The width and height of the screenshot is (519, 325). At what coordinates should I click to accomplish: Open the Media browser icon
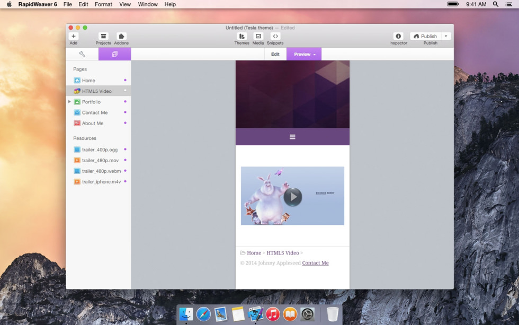click(x=258, y=36)
